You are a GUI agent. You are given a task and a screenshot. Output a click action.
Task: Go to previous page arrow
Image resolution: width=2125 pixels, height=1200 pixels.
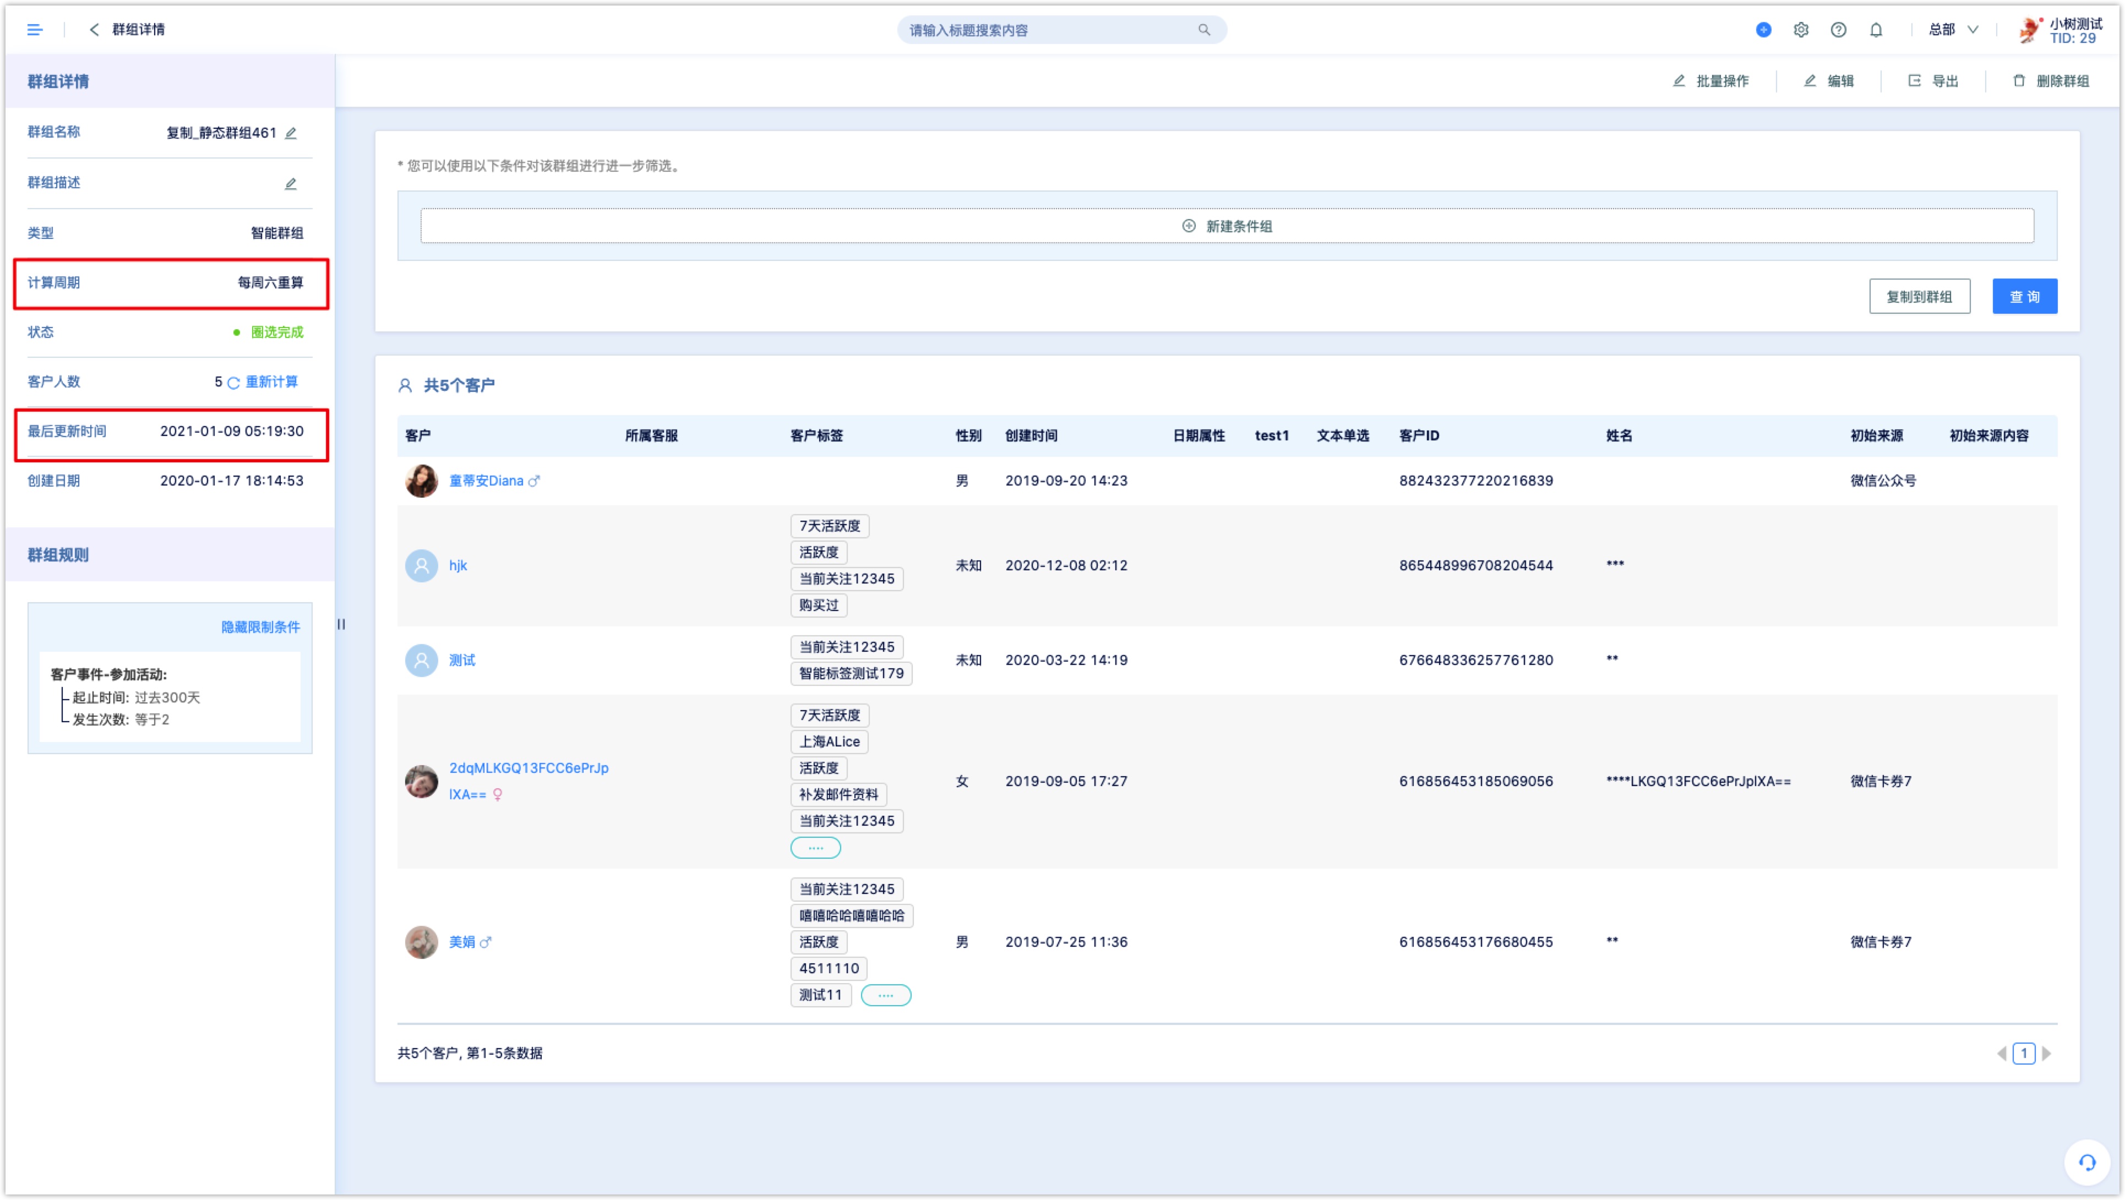(x=2001, y=1053)
